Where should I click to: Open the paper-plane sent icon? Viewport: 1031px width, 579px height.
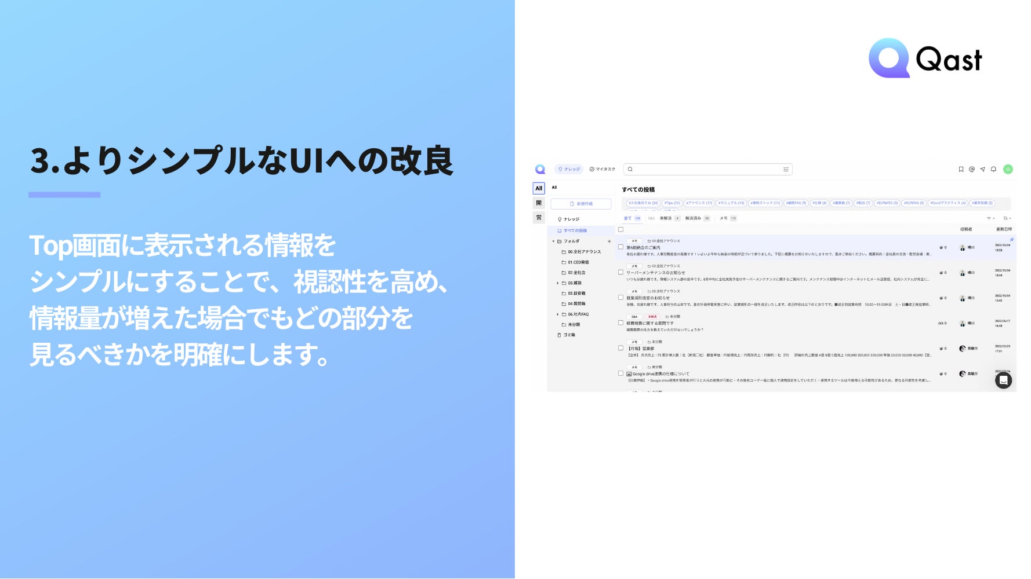click(x=982, y=170)
